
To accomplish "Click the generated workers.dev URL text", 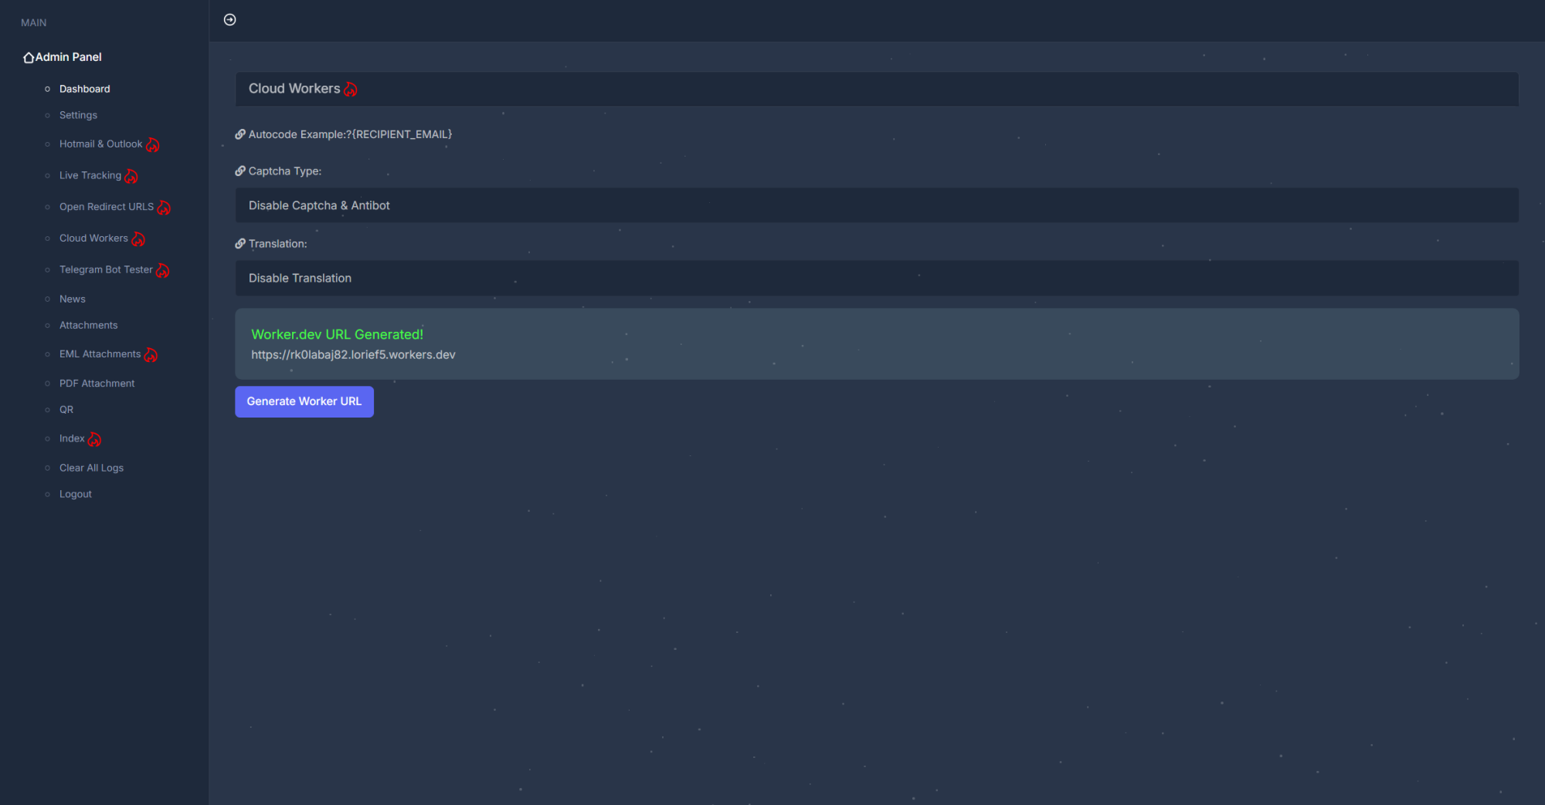I will (x=353, y=355).
